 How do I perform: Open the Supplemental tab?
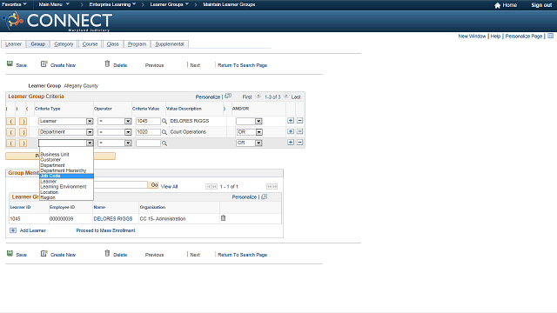pos(170,44)
